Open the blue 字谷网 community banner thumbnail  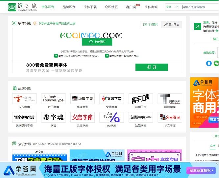pyautogui.click(x=97, y=155)
